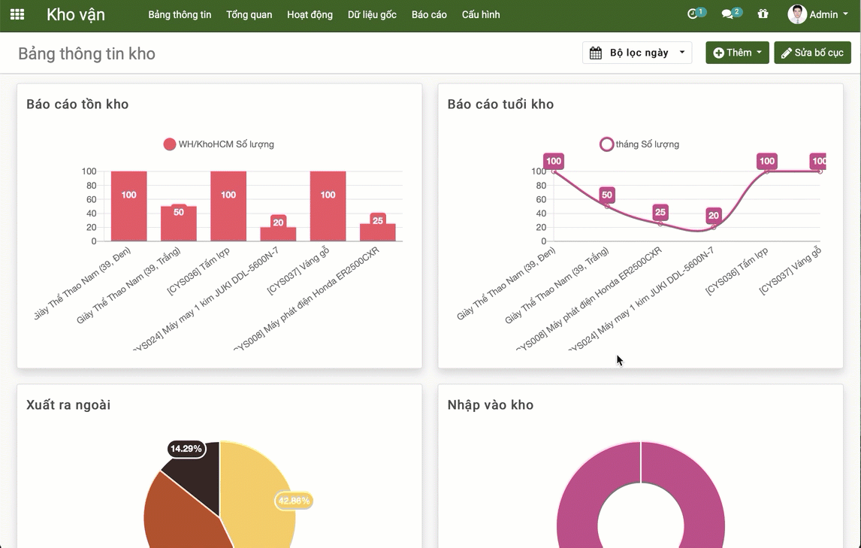Click the WH/KhoHCM Số lượng legend text

point(226,144)
